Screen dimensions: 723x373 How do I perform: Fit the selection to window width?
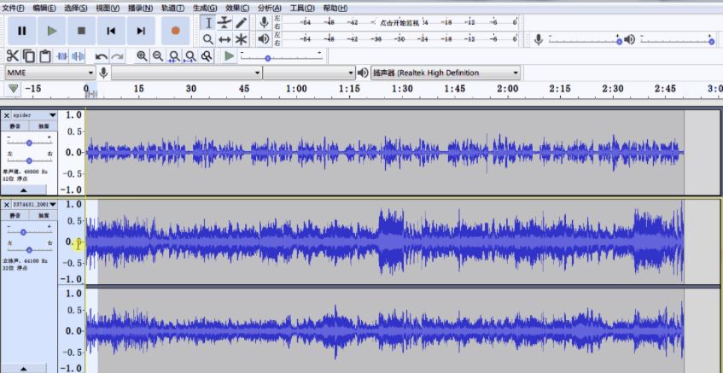(174, 56)
